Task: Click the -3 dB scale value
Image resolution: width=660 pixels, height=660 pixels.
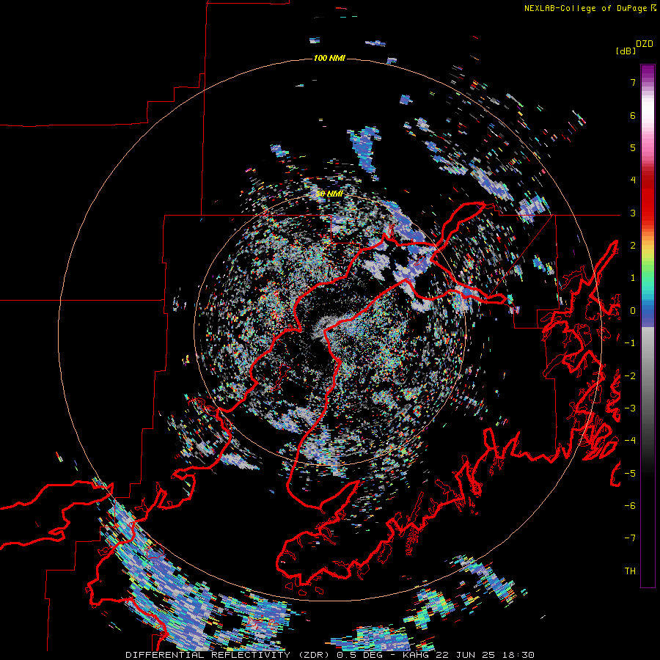Action: pos(630,408)
